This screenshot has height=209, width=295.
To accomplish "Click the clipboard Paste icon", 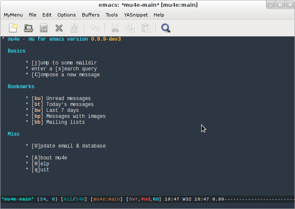I will pyautogui.click(x=146, y=28).
